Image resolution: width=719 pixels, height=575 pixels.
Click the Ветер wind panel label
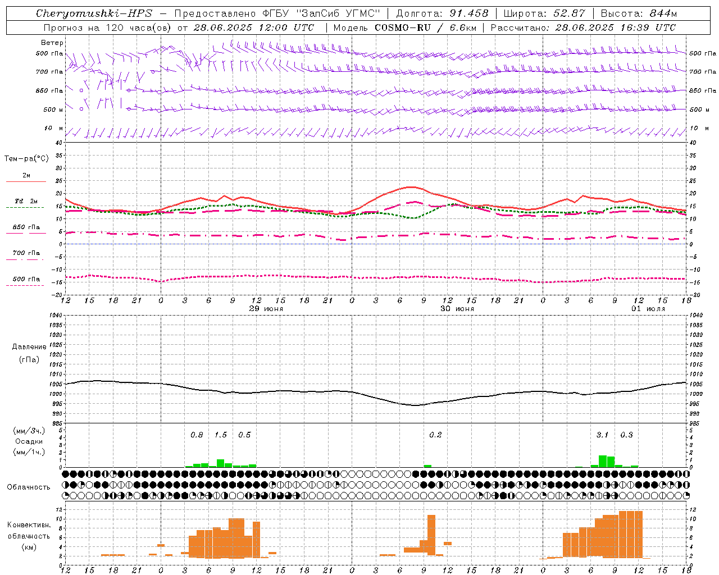(52, 43)
